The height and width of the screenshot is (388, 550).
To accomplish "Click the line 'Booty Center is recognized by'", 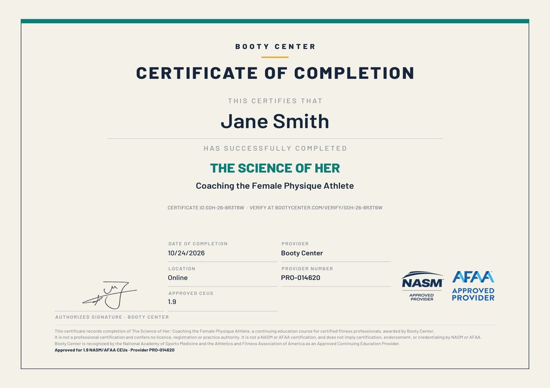I will coord(227,344).
